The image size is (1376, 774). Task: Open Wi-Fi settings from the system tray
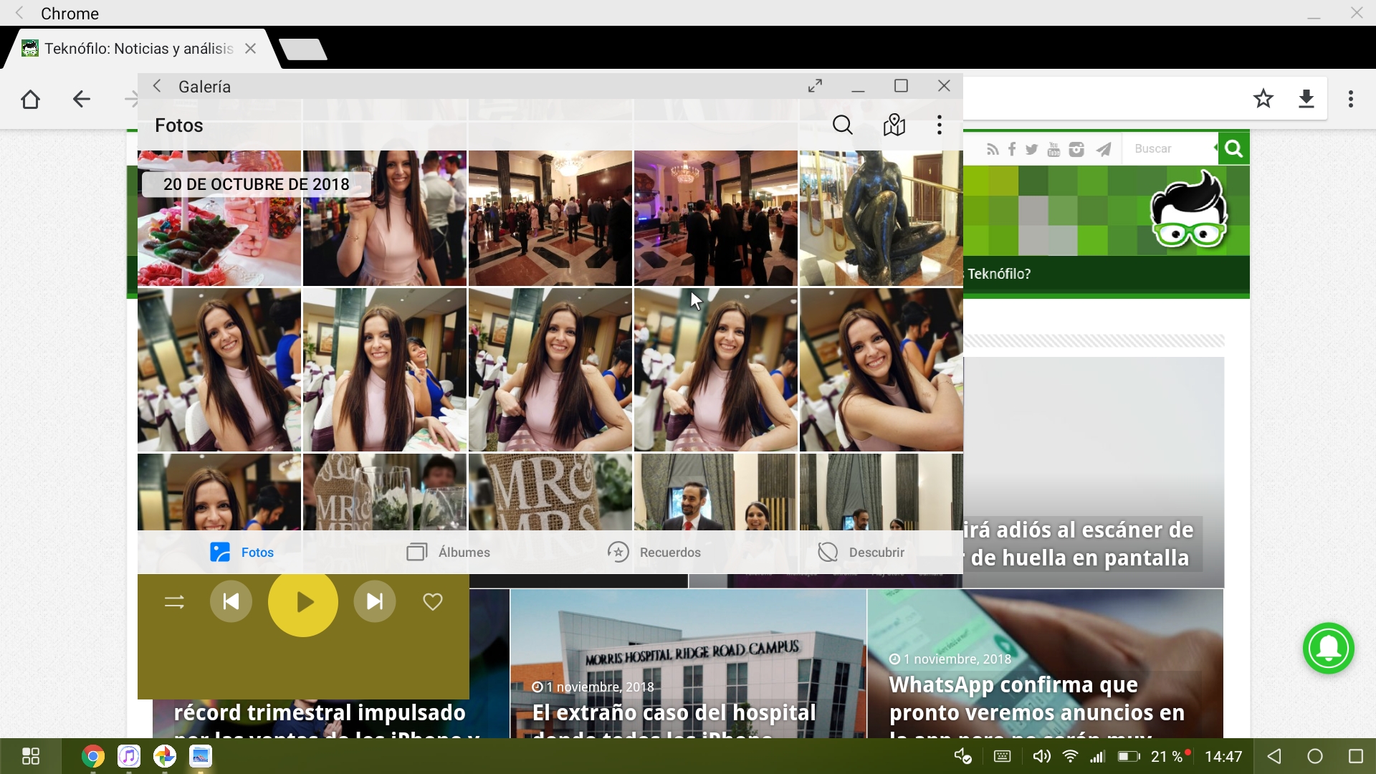1071,756
